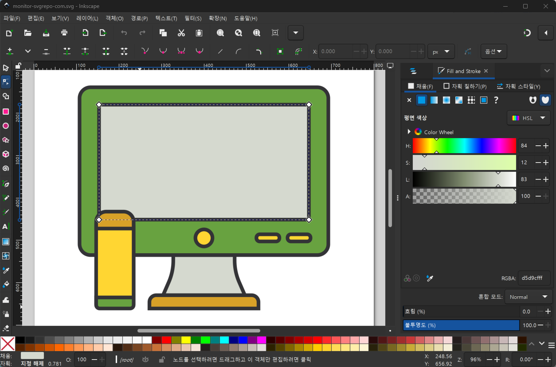Open the 레이어(L) menu

coord(87,19)
